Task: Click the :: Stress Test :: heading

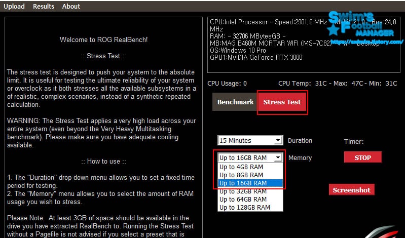Action: [x=103, y=56]
